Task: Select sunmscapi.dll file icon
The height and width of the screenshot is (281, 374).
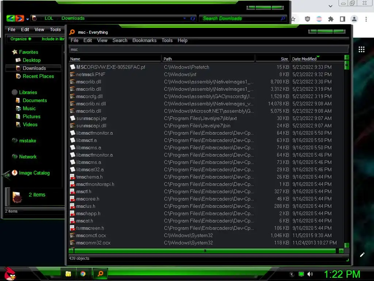Action: tap(73, 125)
